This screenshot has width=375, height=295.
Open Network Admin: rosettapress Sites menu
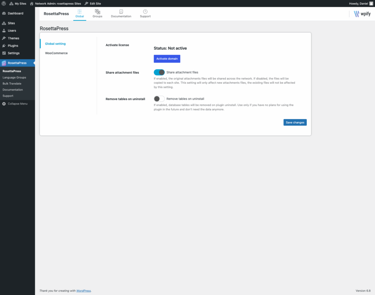(x=56, y=4)
